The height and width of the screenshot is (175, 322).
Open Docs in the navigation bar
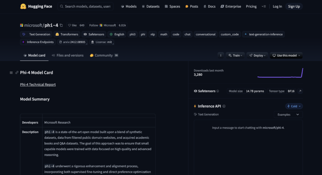tap(209, 6)
